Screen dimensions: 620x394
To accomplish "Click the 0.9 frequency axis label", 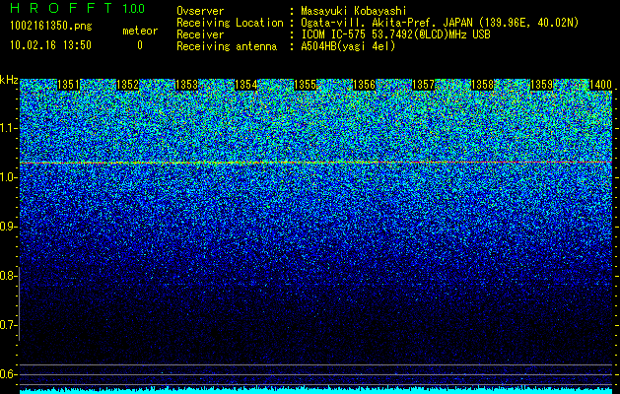I will coord(8,227).
